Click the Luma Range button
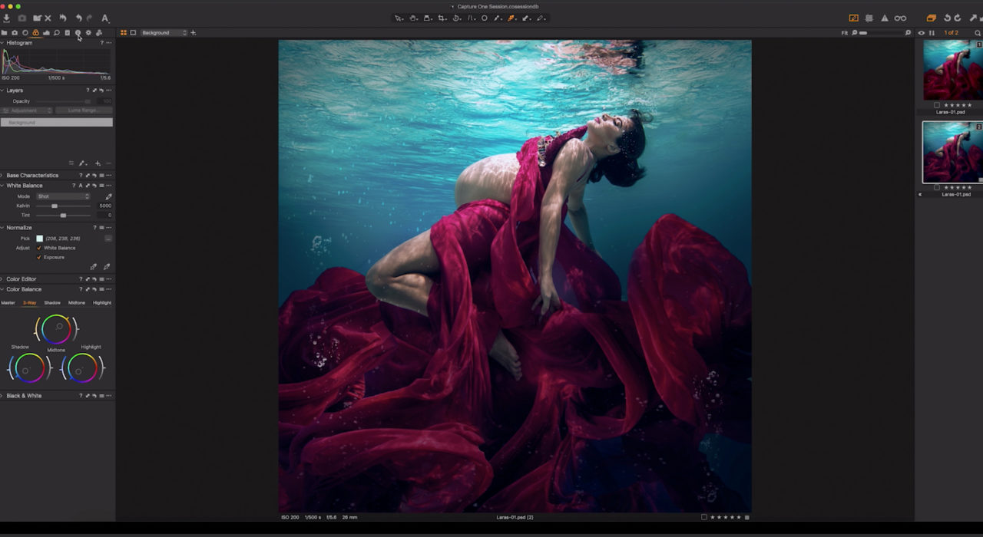 click(84, 110)
